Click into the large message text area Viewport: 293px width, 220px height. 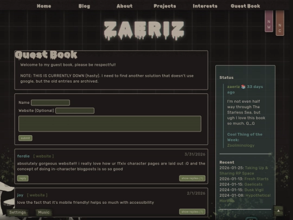coord(110,124)
